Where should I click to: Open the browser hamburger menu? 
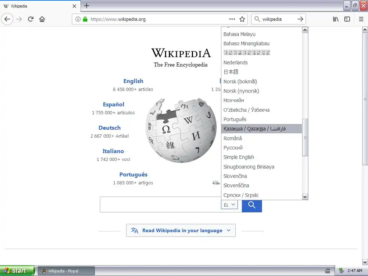pos(361,19)
